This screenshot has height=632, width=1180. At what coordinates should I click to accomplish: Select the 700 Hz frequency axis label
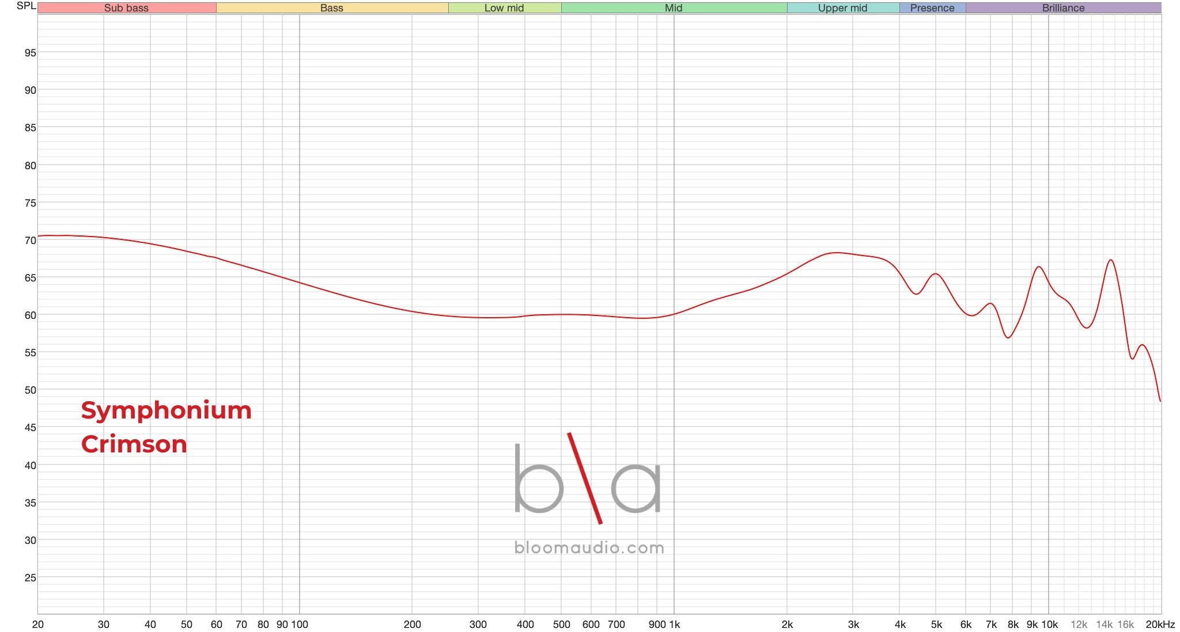coord(616,625)
